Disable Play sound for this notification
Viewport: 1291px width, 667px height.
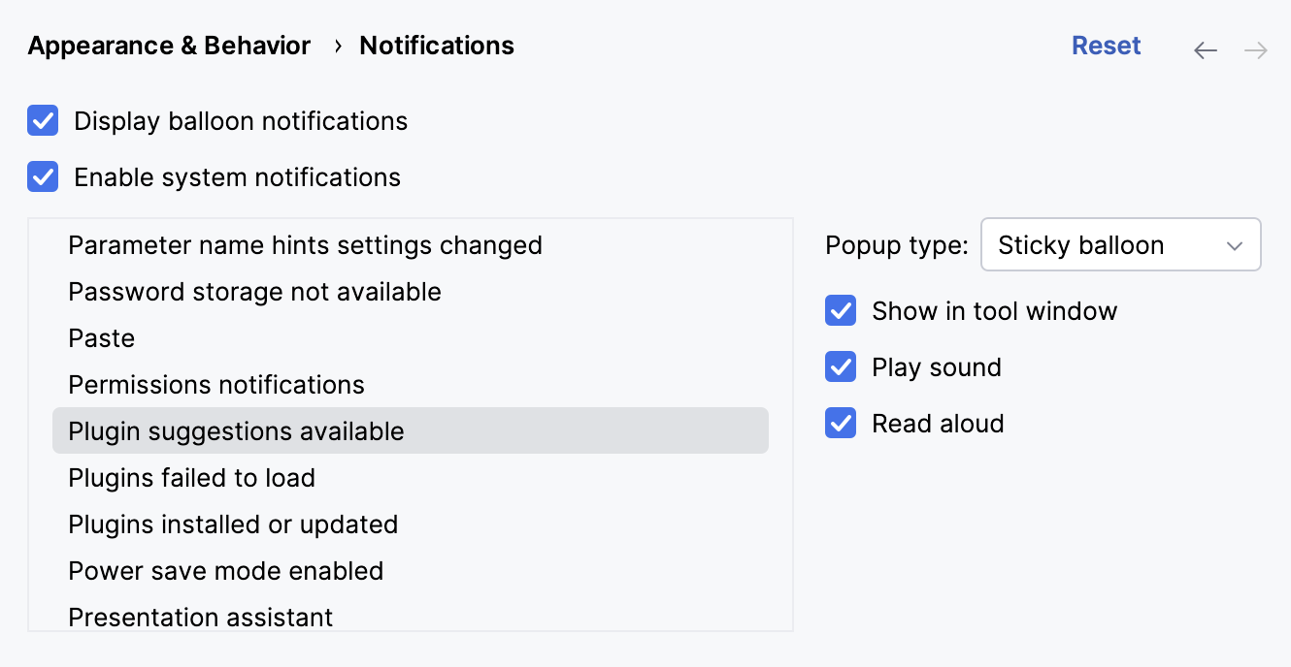tap(840, 366)
